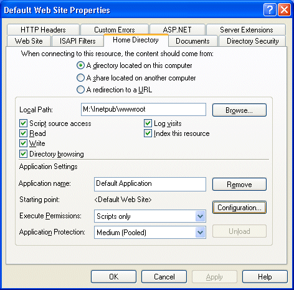Open the Configuration... button
Screen dimensions: 294x290
click(x=239, y=207)
